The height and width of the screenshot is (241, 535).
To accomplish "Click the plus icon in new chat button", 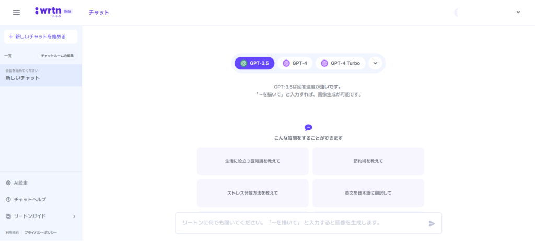I will point(11,37).
